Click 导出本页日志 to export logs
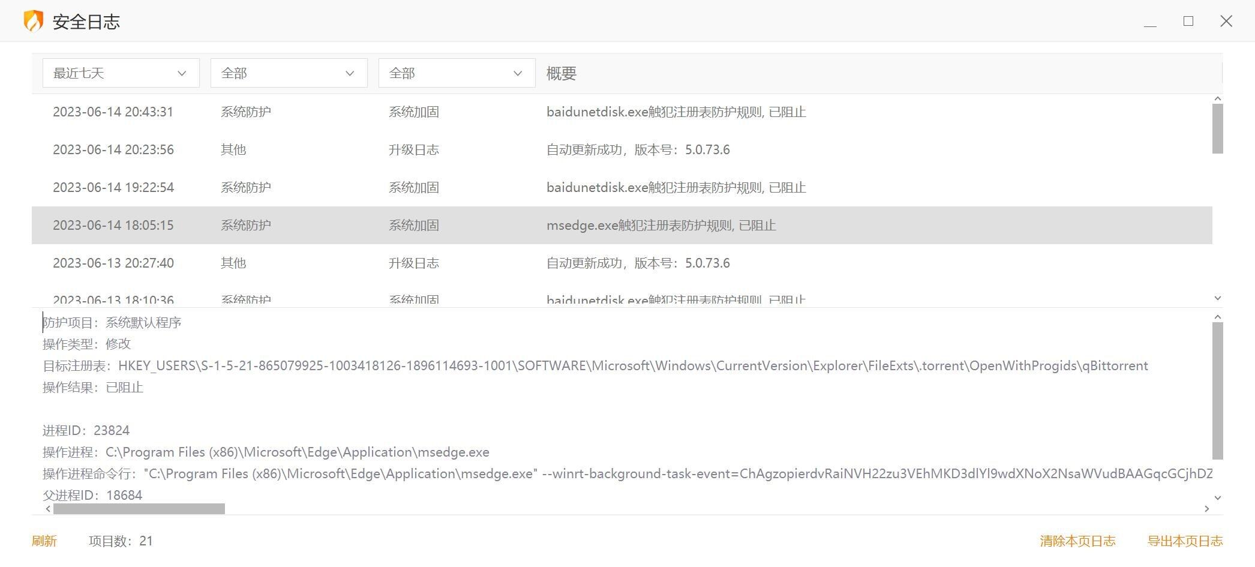This screenshot has height=567, width=1255. [1185, 541]
